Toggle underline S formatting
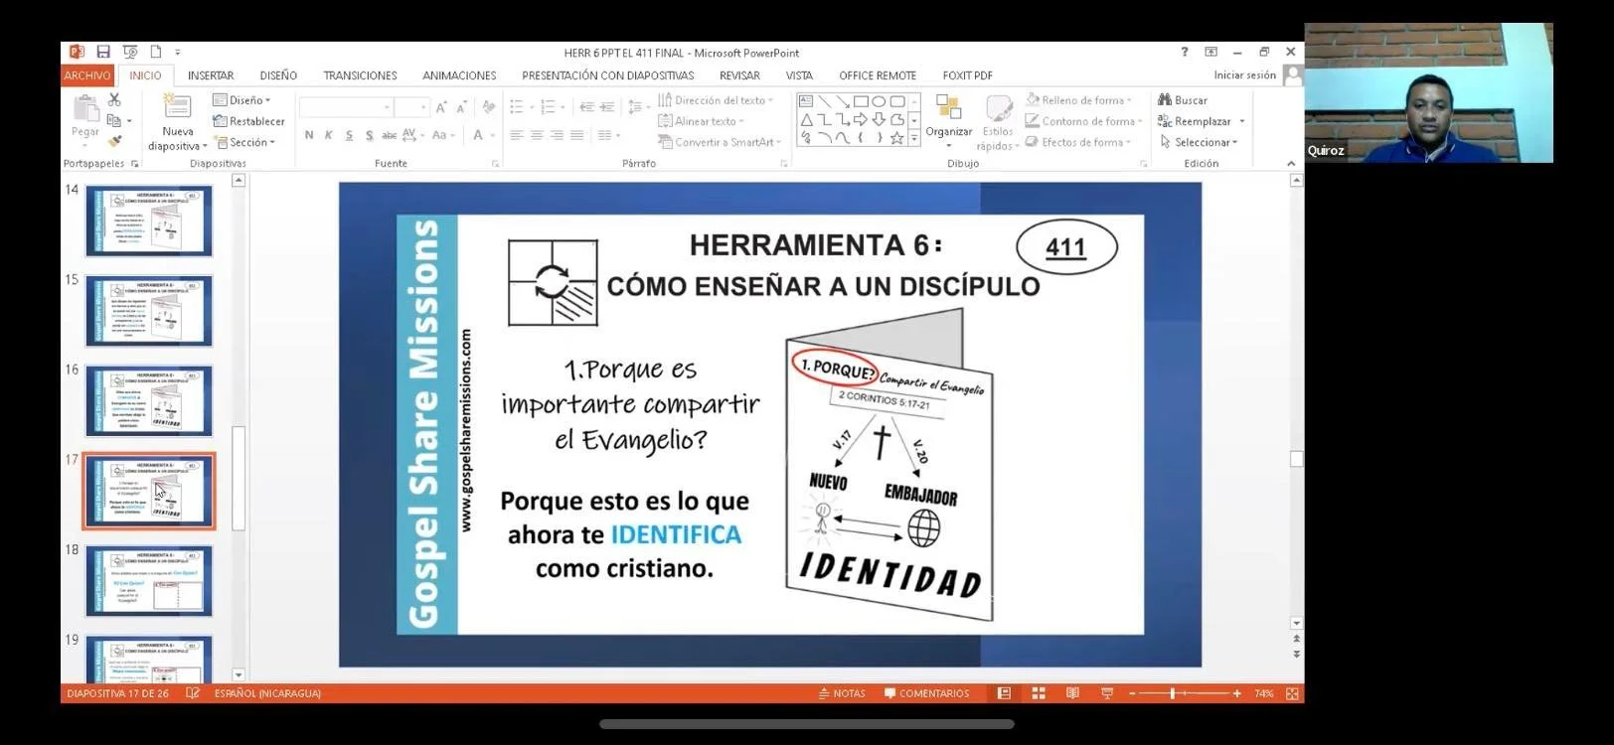This screenshot has height=745, width=1614. (x=349, y=135)
